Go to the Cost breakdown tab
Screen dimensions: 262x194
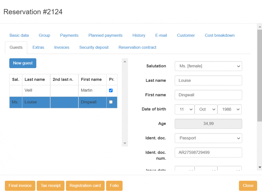tap(219, 35)
